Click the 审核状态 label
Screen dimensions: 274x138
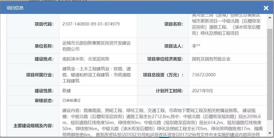click(44, 101)
